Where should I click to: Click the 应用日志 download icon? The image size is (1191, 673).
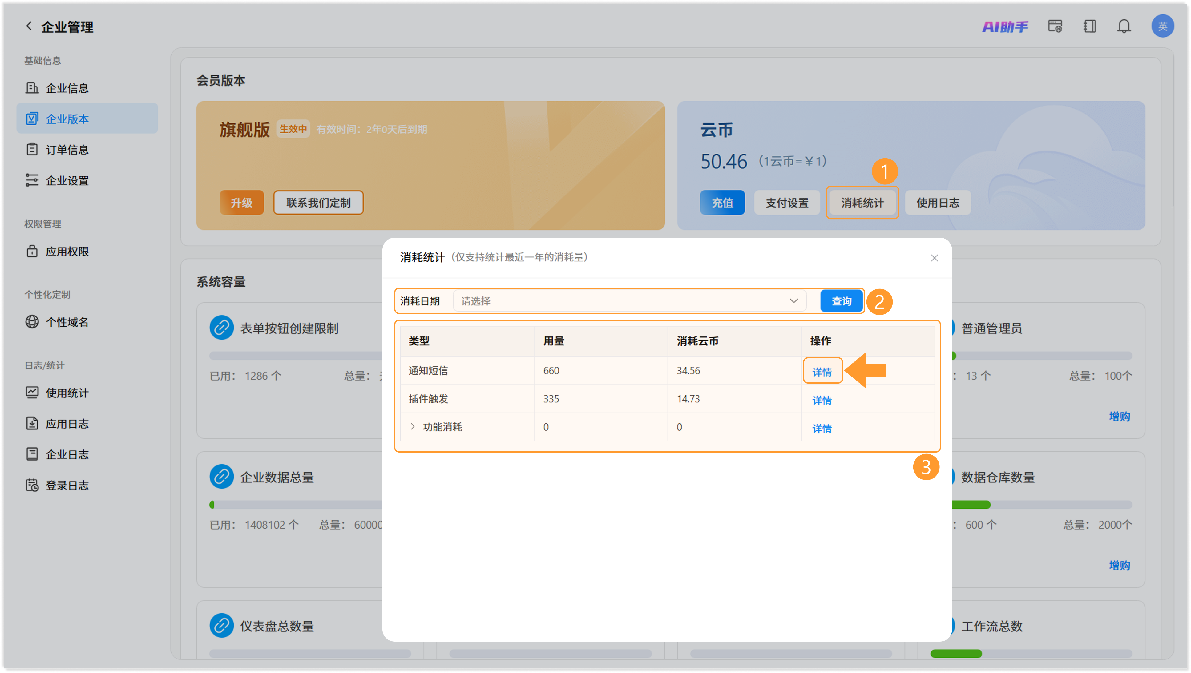32,423
